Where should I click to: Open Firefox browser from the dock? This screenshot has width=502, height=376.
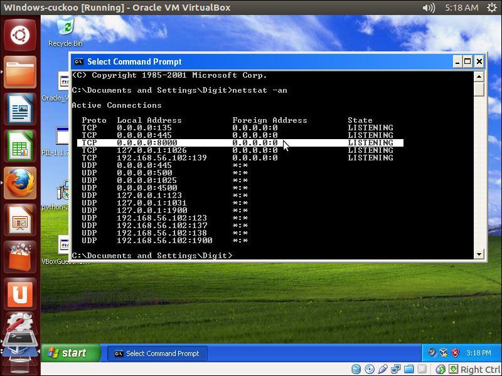pos(20,183)
